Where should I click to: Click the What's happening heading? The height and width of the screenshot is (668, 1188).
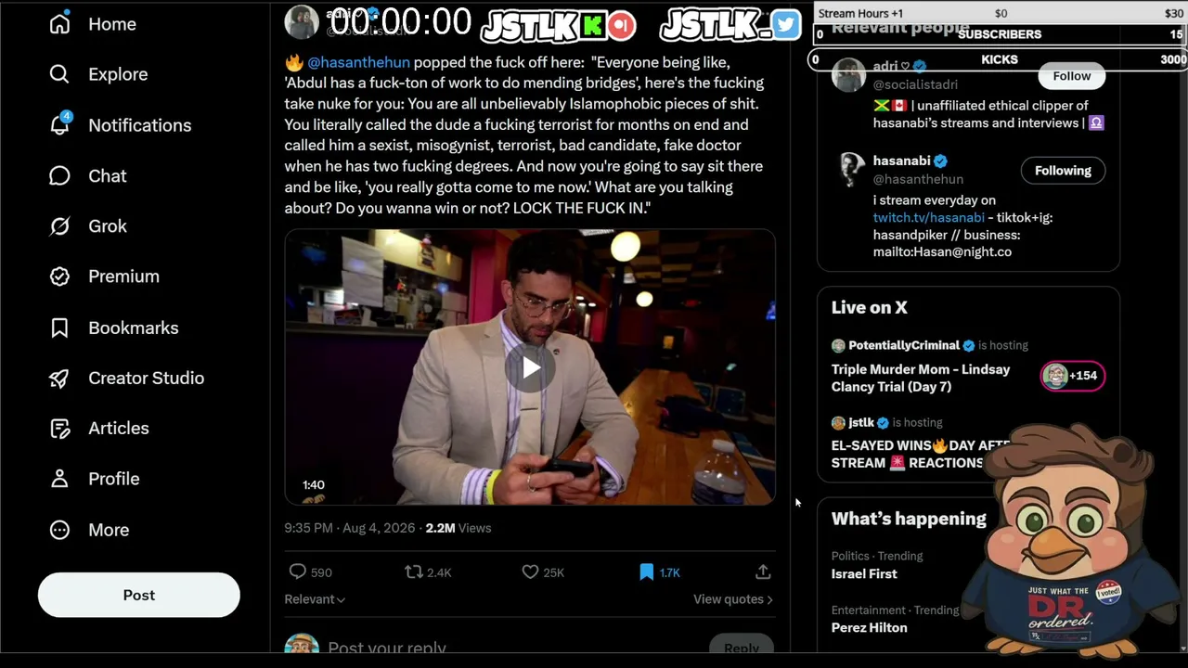click(909, 519)
